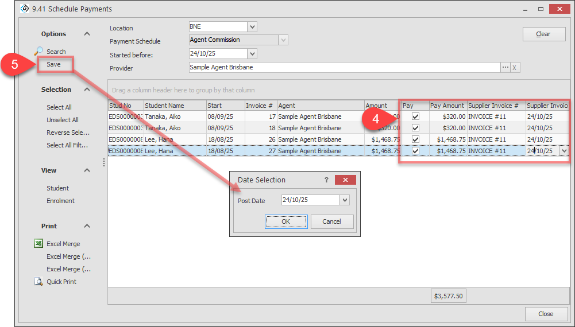Image resolution: width=575 pixels, height=327 pixels.
Task: Click the Provider ellipsis browse button
Action: (x=505, y=68)
